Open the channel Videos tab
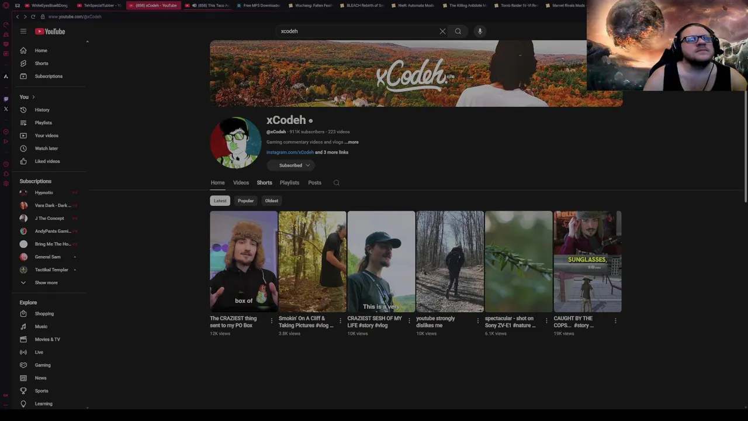The width and height of the screenshot is (748, 421). point(241,182)
